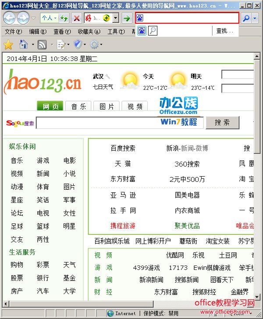Click the 搜索 button

click(x=222, y=123)
